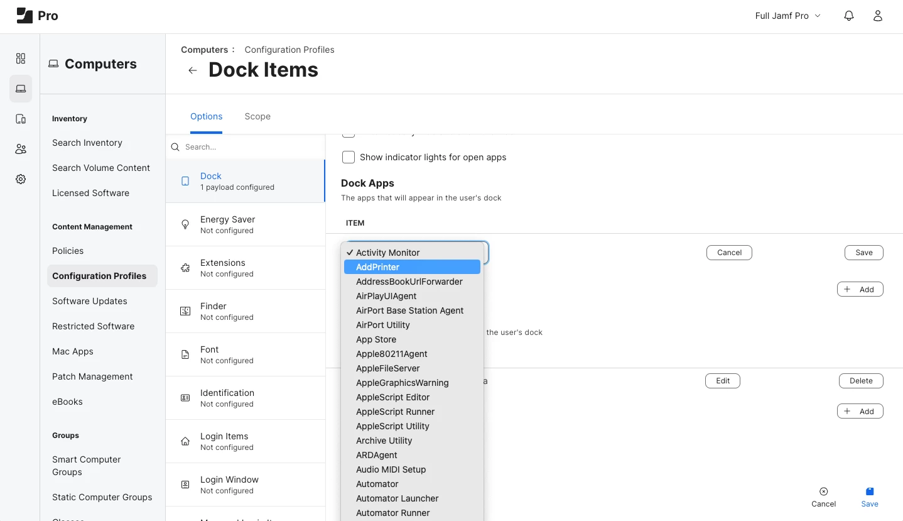Select the Computers laptop icon in rail
903x521 pixels.
tap(21, 89)
